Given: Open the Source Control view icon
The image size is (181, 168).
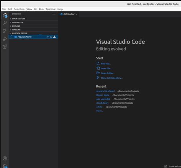Looking at the screenshot, I should (5, 31).
